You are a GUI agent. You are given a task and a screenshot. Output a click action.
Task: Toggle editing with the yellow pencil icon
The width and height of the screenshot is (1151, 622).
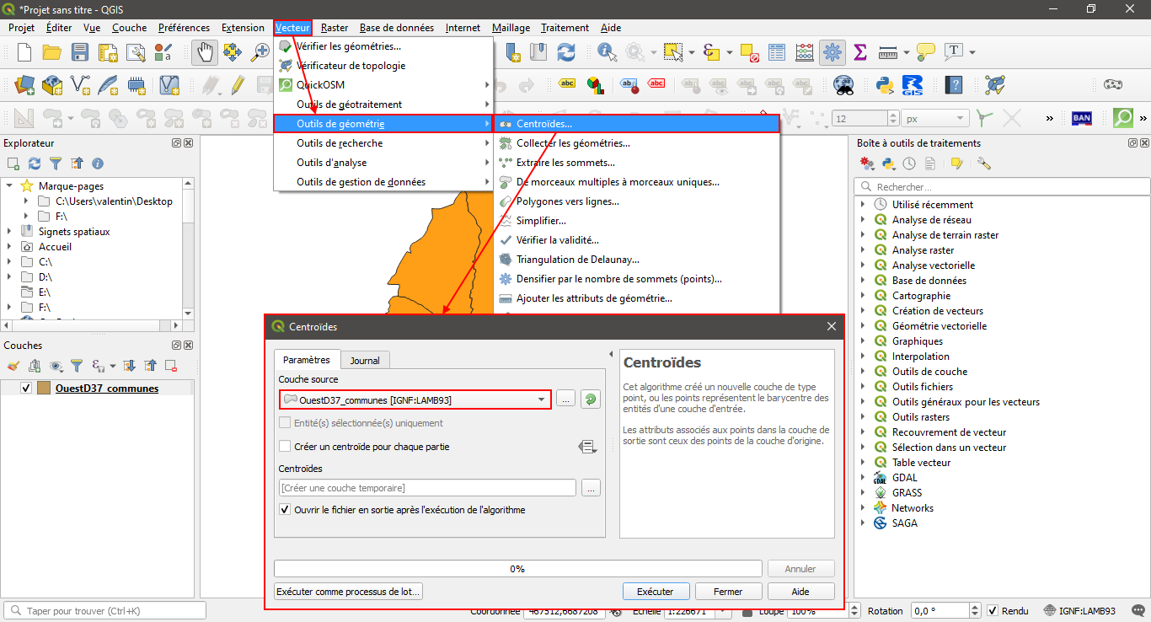[238, 85]
